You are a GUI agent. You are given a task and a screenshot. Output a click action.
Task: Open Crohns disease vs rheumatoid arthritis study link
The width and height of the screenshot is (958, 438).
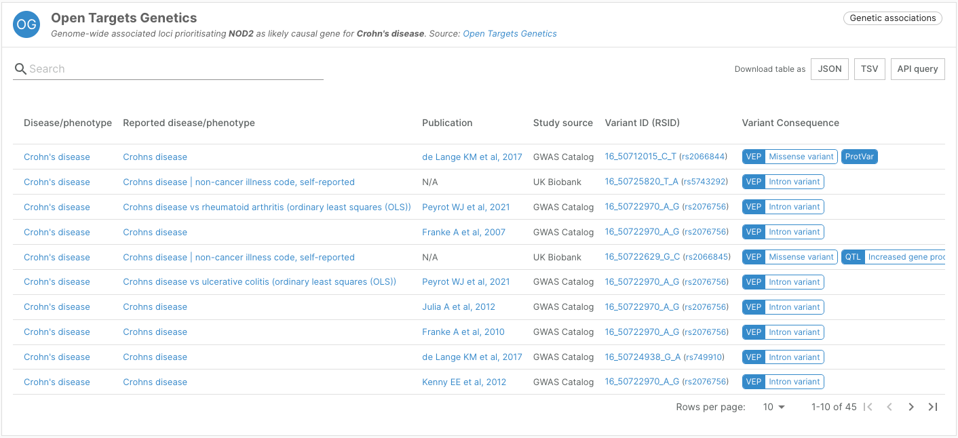[x=267, y=207]
